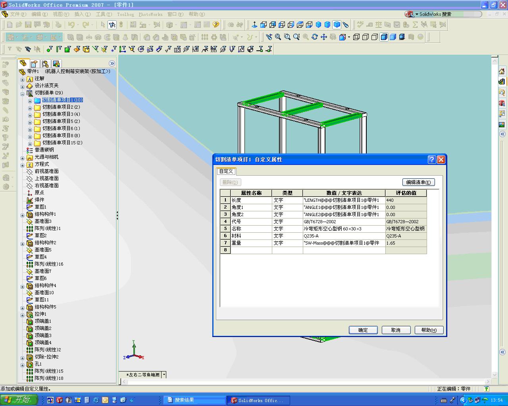Open the 文件(F) menu
The width and height of the screenshot is (508, 406).
click(x=18, y=14)
